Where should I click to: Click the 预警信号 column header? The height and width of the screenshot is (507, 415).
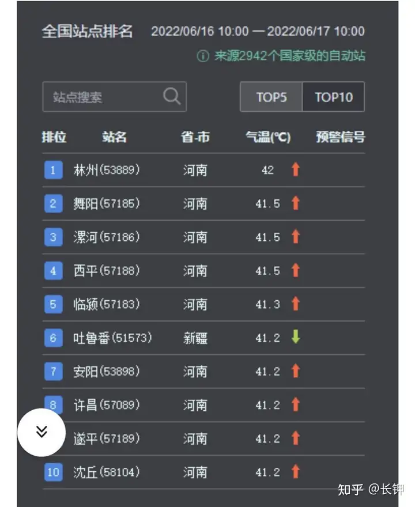pos(340,137)
